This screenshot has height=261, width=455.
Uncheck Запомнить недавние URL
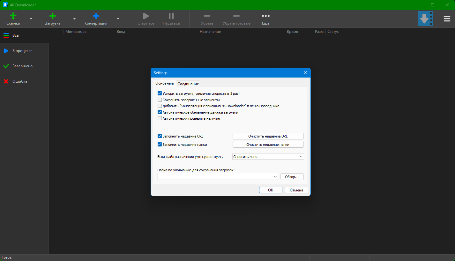click(x=160, y=136)
